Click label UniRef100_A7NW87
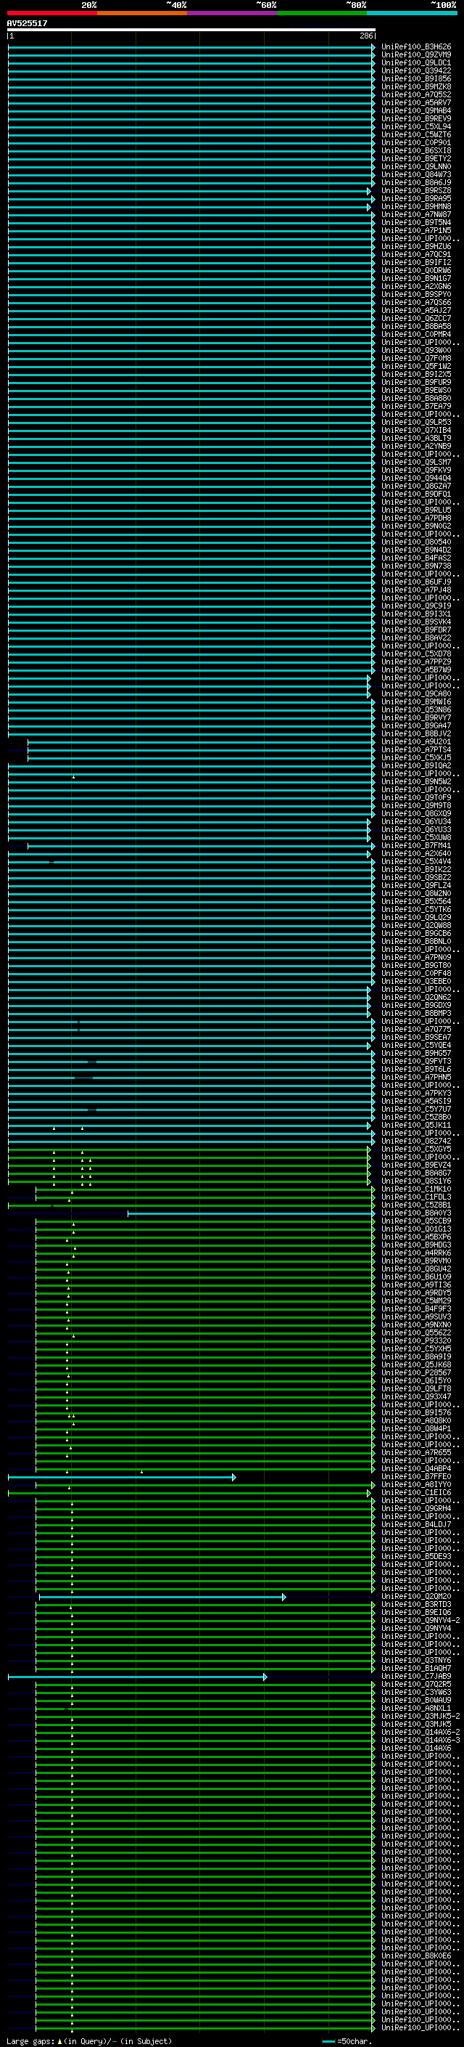Screen dimensions: 464x2047 [416, 214]
